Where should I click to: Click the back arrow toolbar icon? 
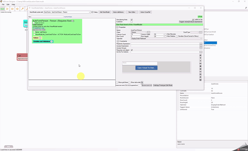pyautogui.click(x=12, y=9)
